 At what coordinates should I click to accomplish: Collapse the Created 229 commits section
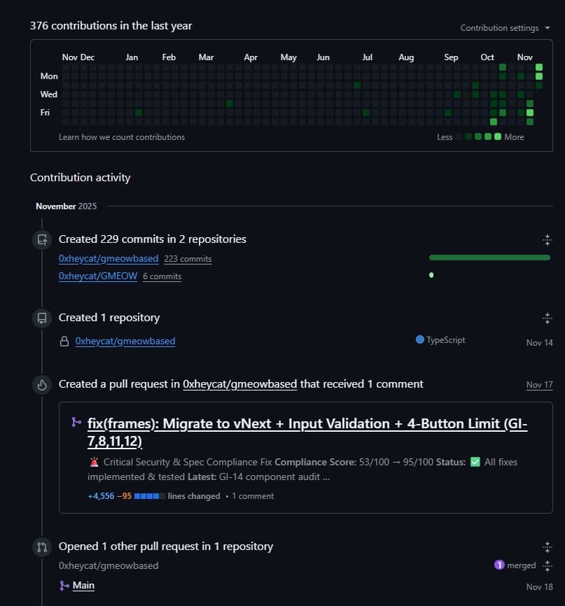[x=547, y=240]
